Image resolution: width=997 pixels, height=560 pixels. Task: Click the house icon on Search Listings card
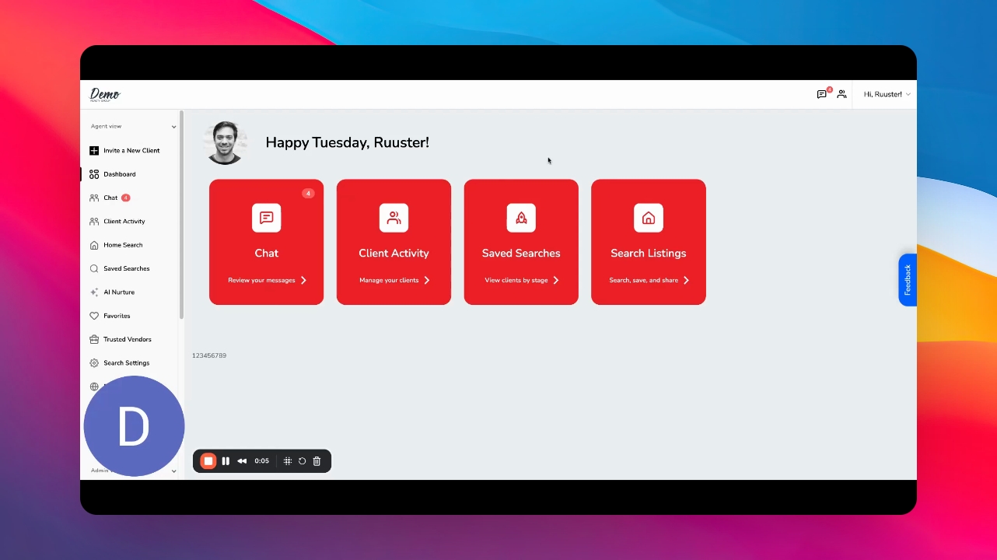coord(649,218)
